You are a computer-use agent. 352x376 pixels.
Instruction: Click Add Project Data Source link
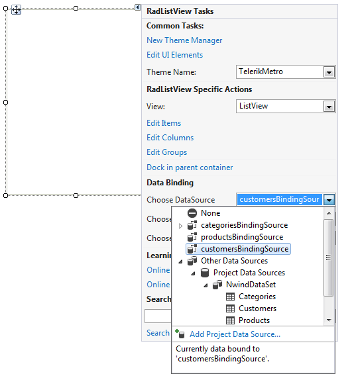(235, 334)
